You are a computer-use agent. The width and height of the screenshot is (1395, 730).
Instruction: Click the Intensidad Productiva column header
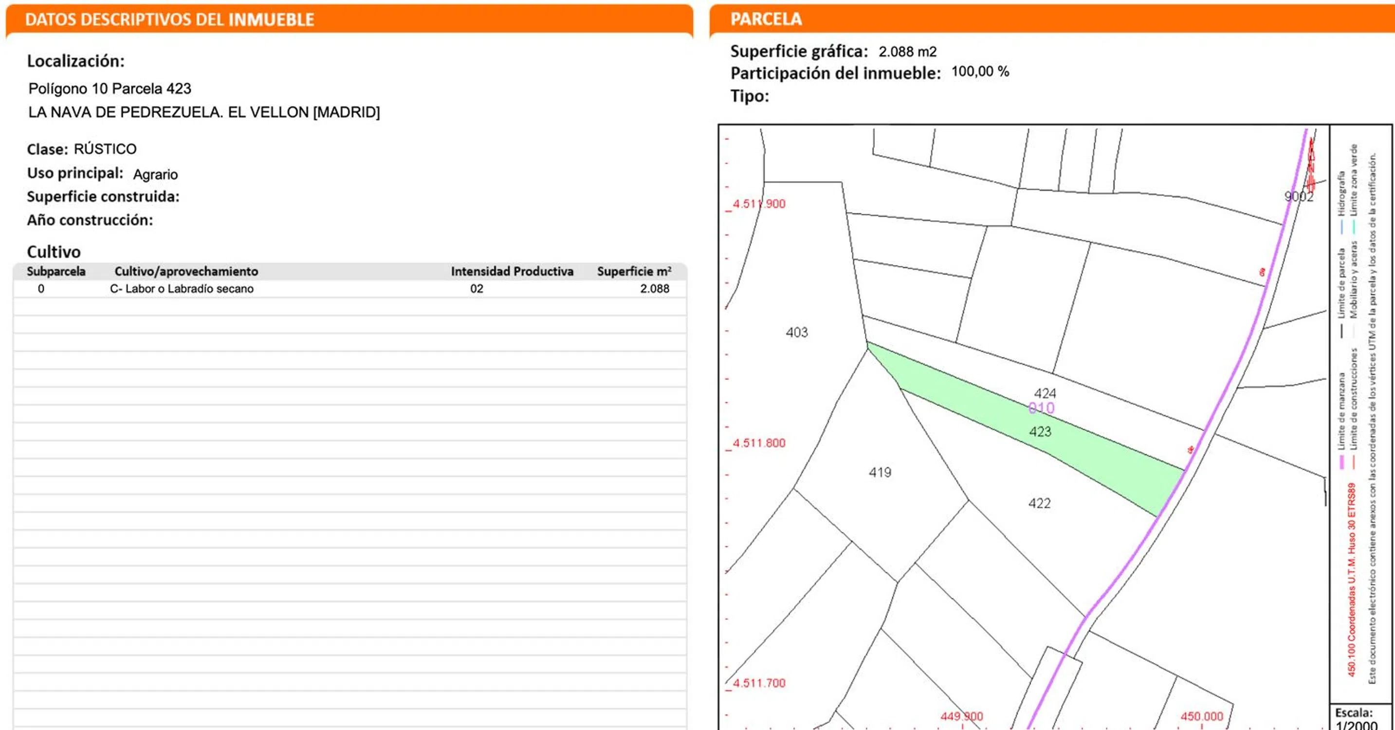(x=512, y=271)
